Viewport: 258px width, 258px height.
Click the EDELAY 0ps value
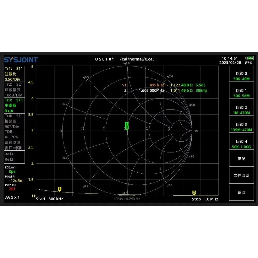point(12,172)
